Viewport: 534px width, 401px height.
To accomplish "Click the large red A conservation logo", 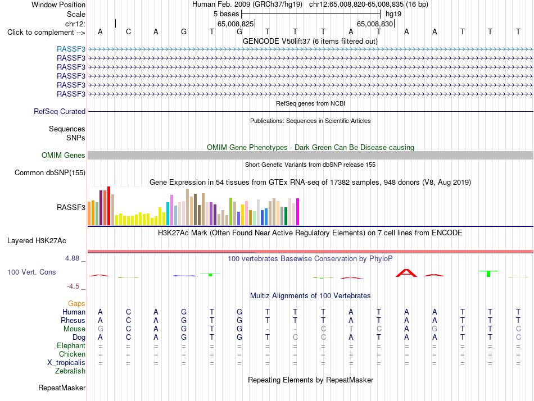I will point(406,272).
